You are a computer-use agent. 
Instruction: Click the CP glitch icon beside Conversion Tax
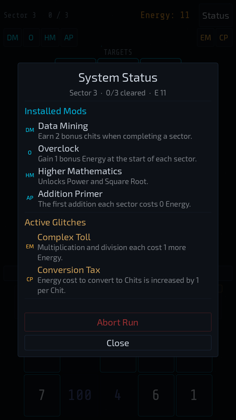(30, 280)
